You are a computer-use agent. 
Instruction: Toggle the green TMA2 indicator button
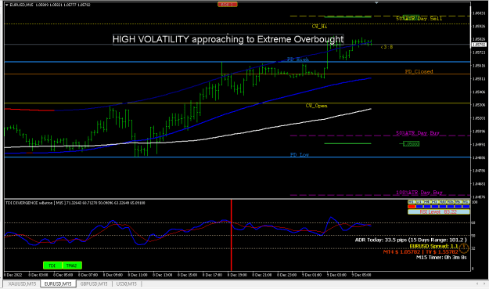coord(72,266)
